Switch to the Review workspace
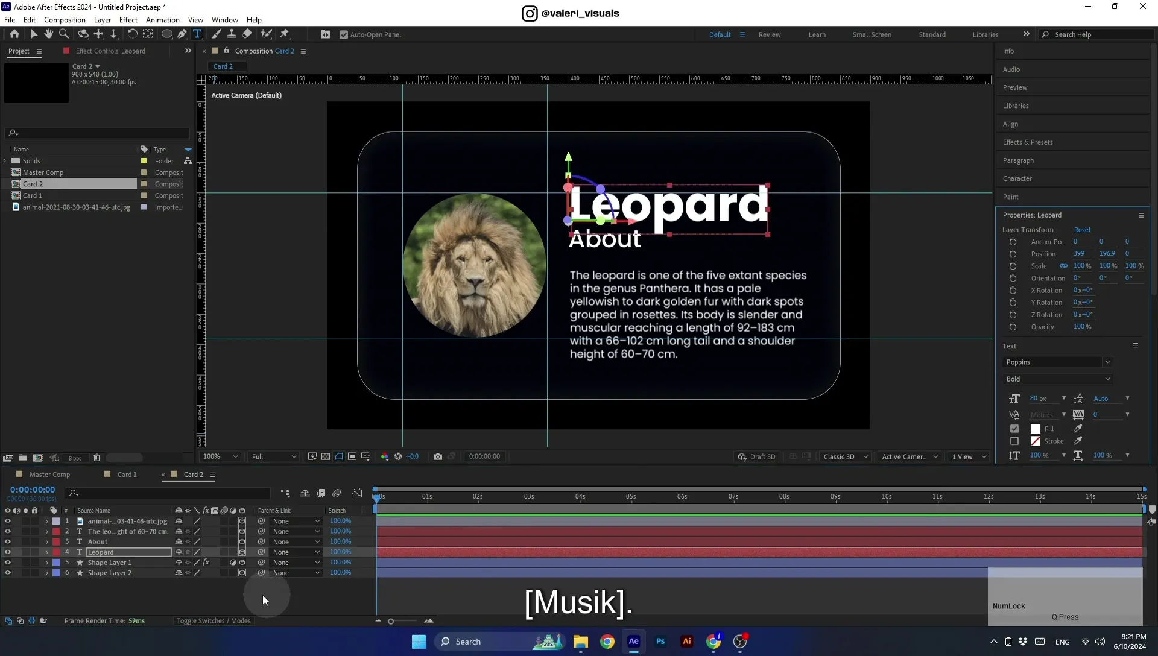Screen dimensions: 1158x656 [x=770, y=35]
